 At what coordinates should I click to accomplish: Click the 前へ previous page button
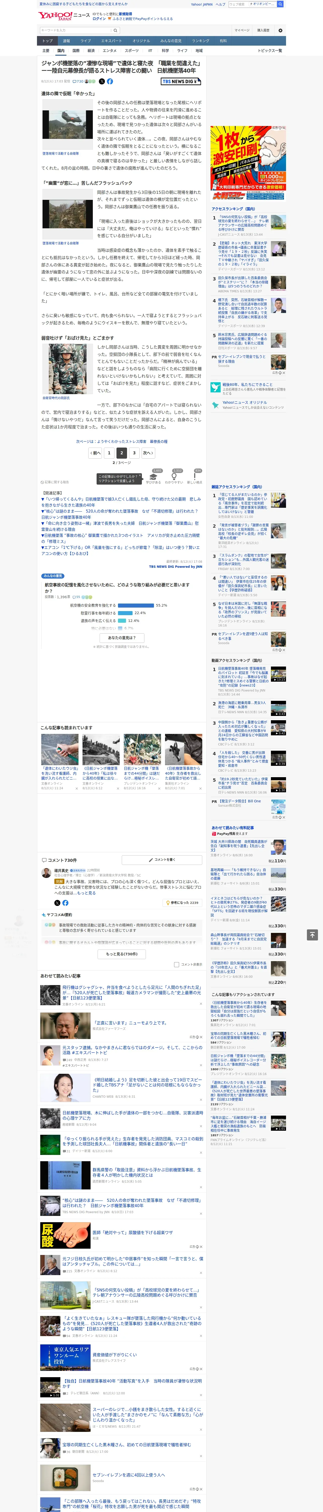coord(95,453)
